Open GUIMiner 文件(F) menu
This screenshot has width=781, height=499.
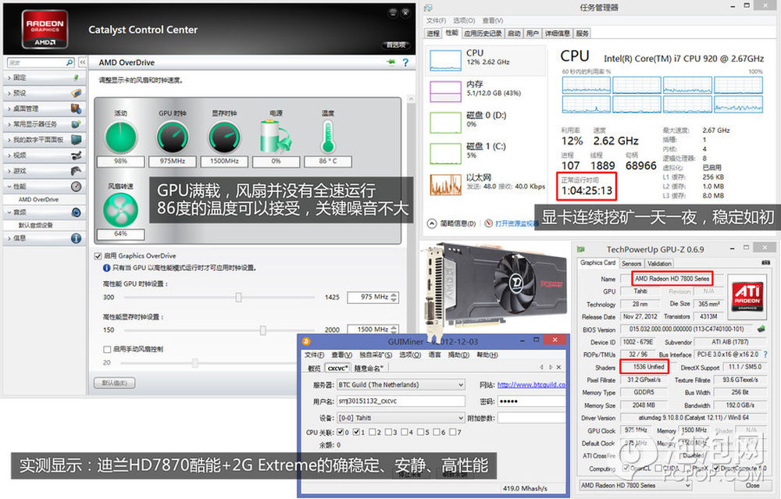coord(314,355)
